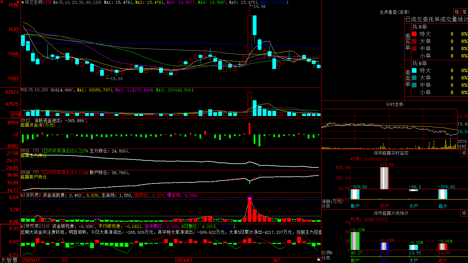Click the SVSH (7) indicator name

(x=30, y=173)
